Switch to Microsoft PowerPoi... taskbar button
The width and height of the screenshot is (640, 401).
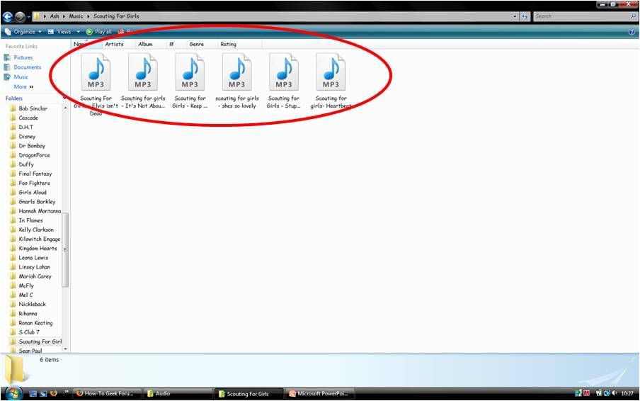319,394
